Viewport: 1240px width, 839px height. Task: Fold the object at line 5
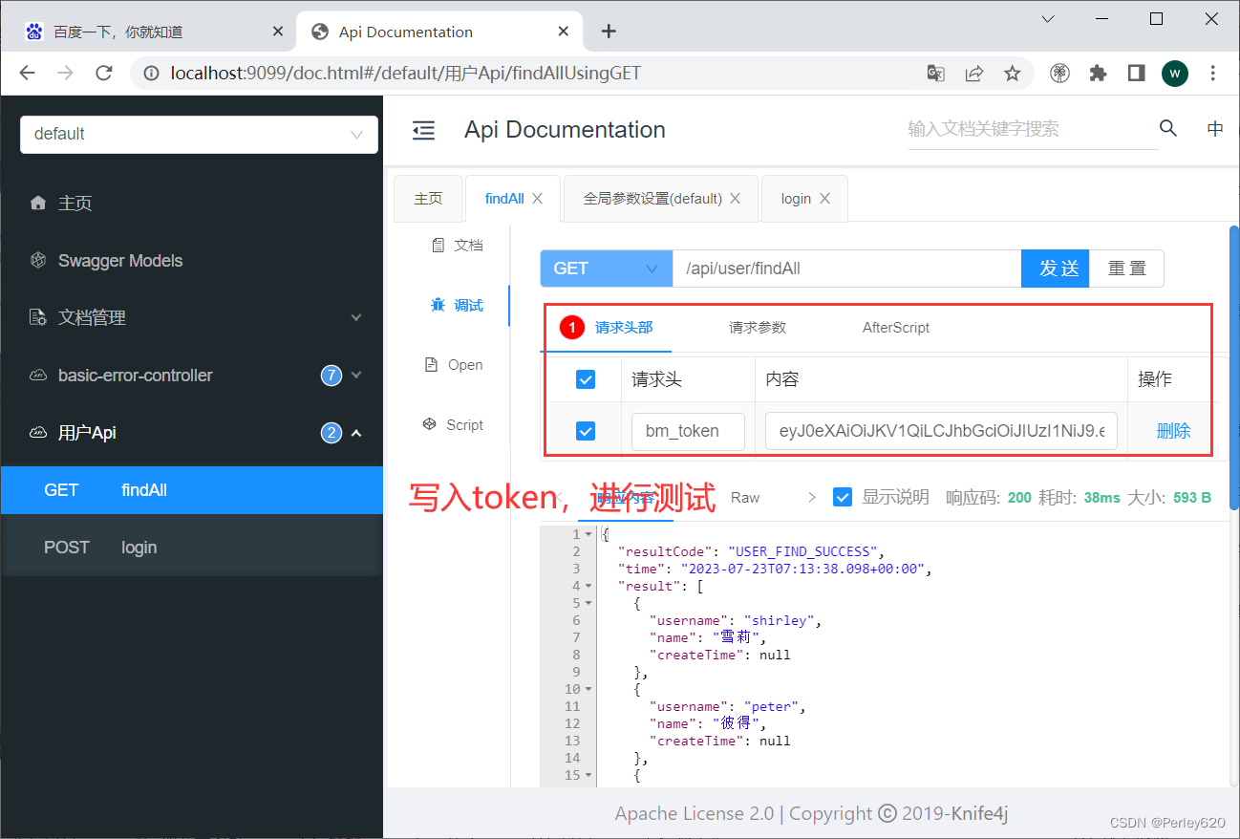tap(589, 603)
